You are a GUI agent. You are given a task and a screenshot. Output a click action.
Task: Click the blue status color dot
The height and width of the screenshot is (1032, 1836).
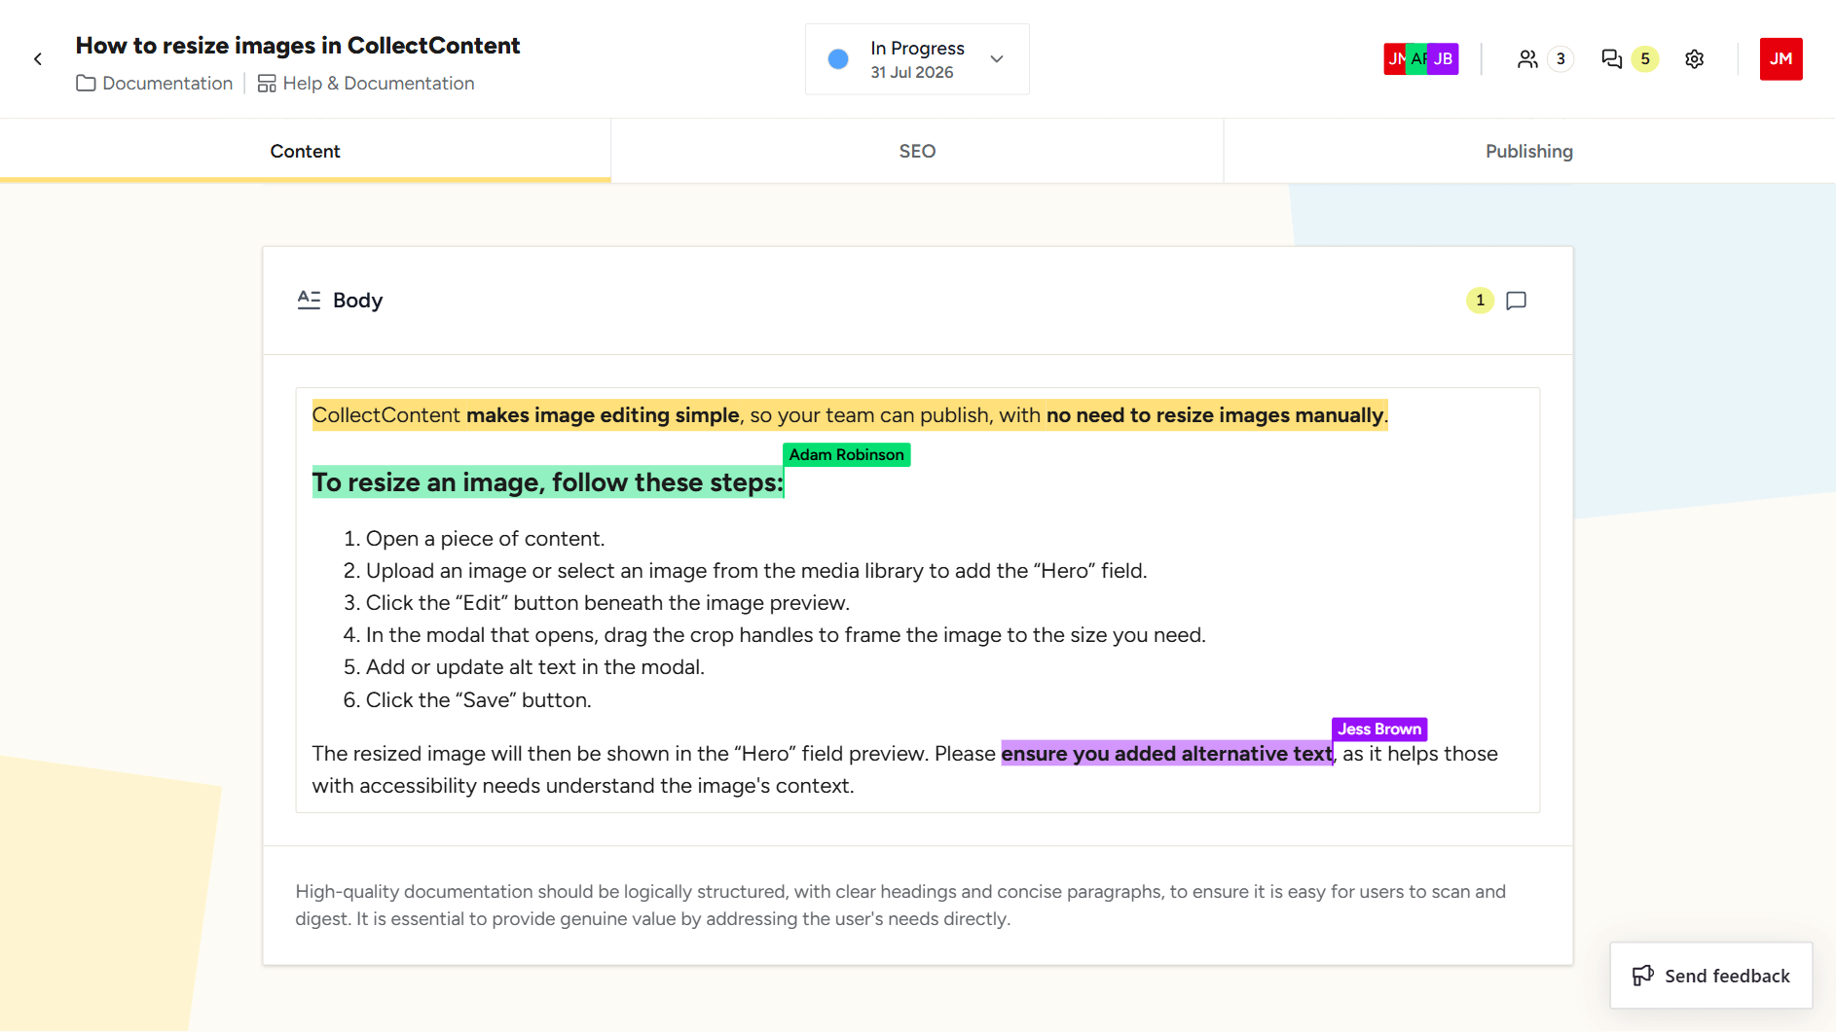[838, 59]
